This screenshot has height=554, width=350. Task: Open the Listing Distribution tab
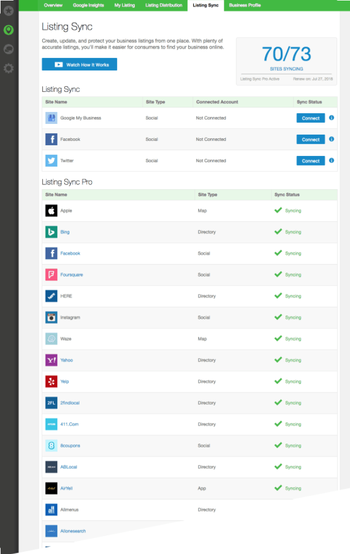(163, 5)
